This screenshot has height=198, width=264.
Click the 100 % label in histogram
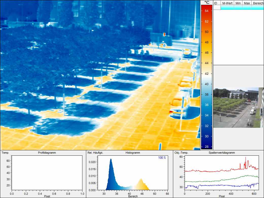coord(162,158)
